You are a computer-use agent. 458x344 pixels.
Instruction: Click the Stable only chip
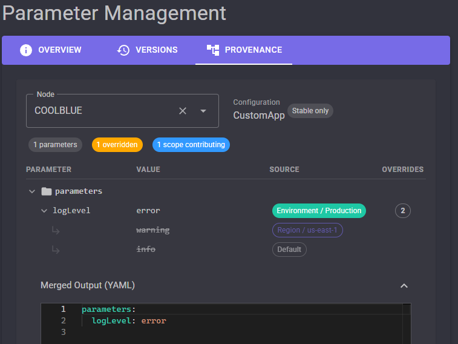tap(310, 111)
